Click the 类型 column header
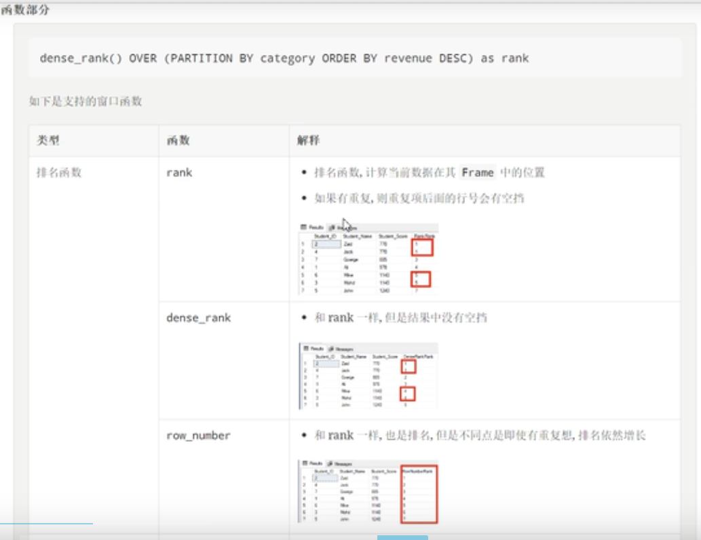701x540 pixels. click(48, 140)
